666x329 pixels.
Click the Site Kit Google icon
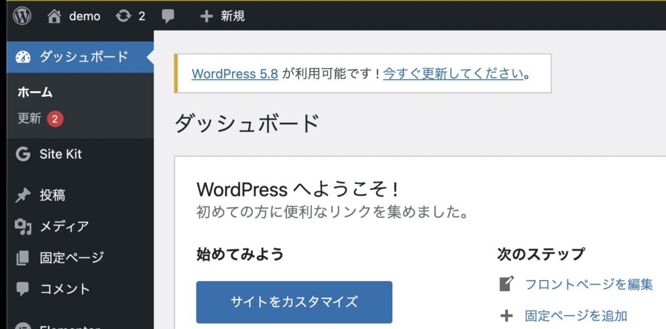tap(23, 154)
